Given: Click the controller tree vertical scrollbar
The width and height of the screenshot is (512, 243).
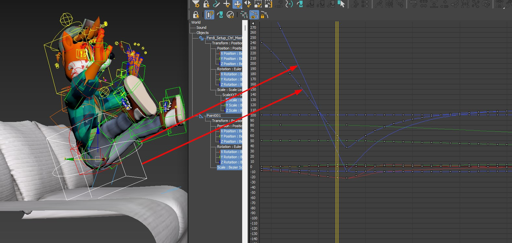Looking at the screenshot, I should click(x=245, y=28).
